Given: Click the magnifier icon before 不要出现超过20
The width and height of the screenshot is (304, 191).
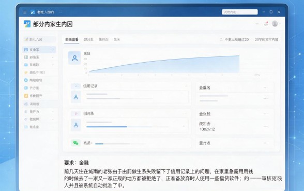Looking at the screenshot, I should tap(221, 39).
